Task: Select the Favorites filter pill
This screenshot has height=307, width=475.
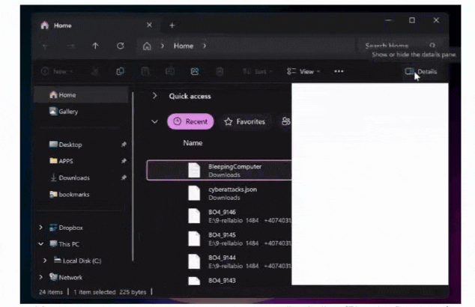Action: 245,121
